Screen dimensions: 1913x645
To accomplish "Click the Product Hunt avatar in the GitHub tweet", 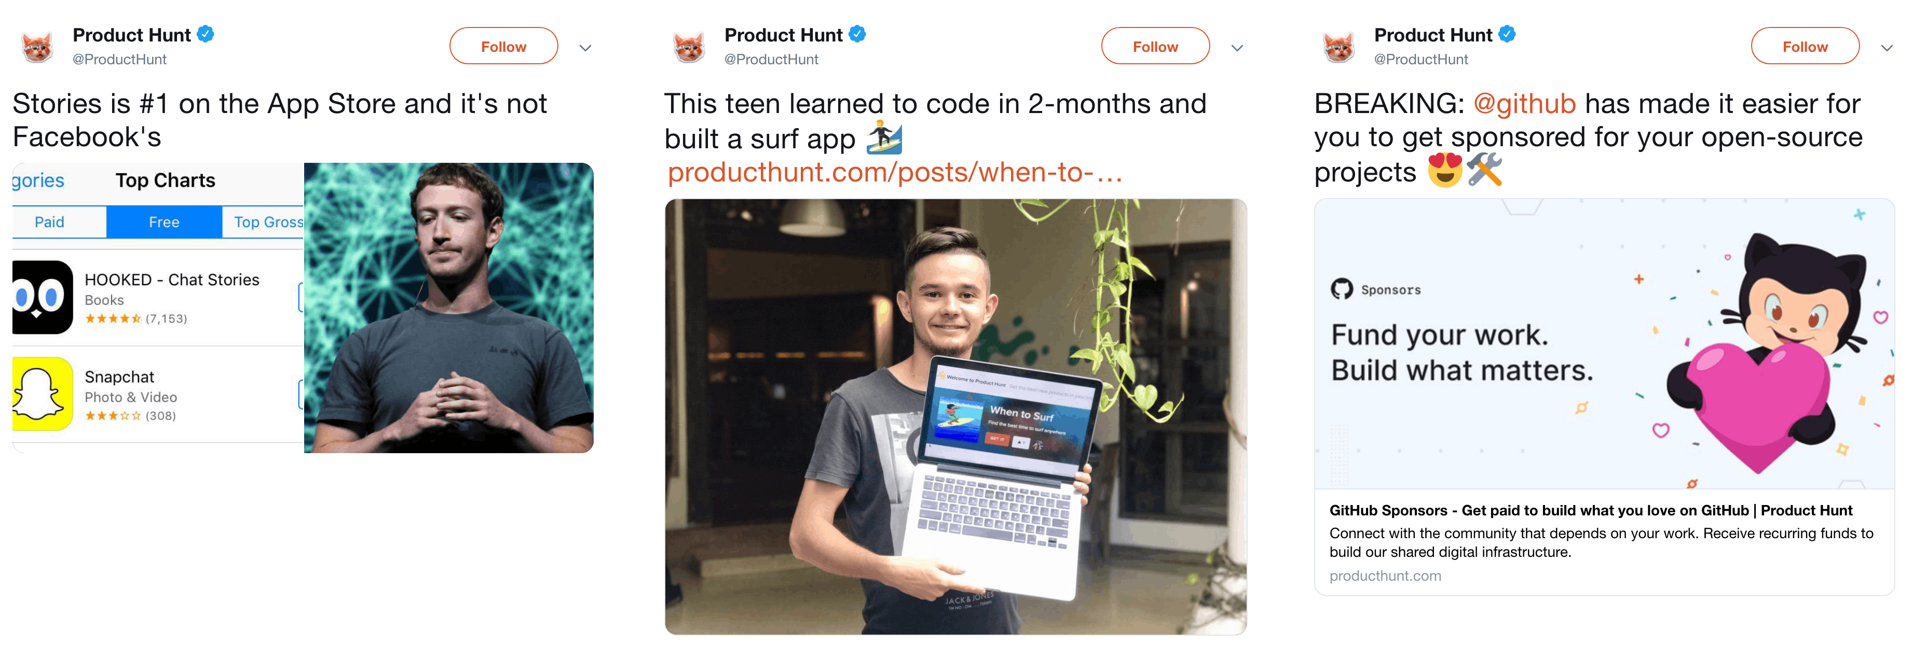I will [x=1340, y=47].
